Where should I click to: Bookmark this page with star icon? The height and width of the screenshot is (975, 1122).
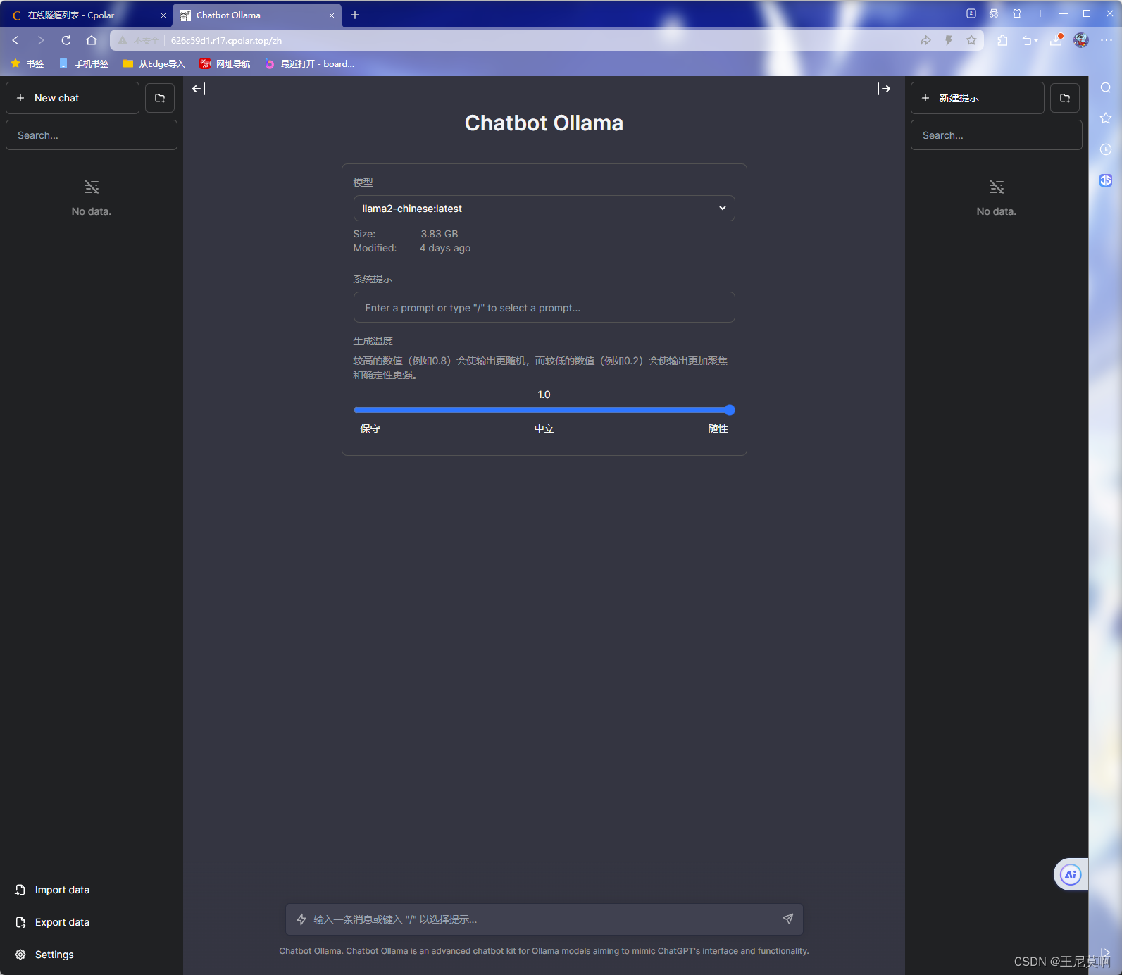click(971, 40)
